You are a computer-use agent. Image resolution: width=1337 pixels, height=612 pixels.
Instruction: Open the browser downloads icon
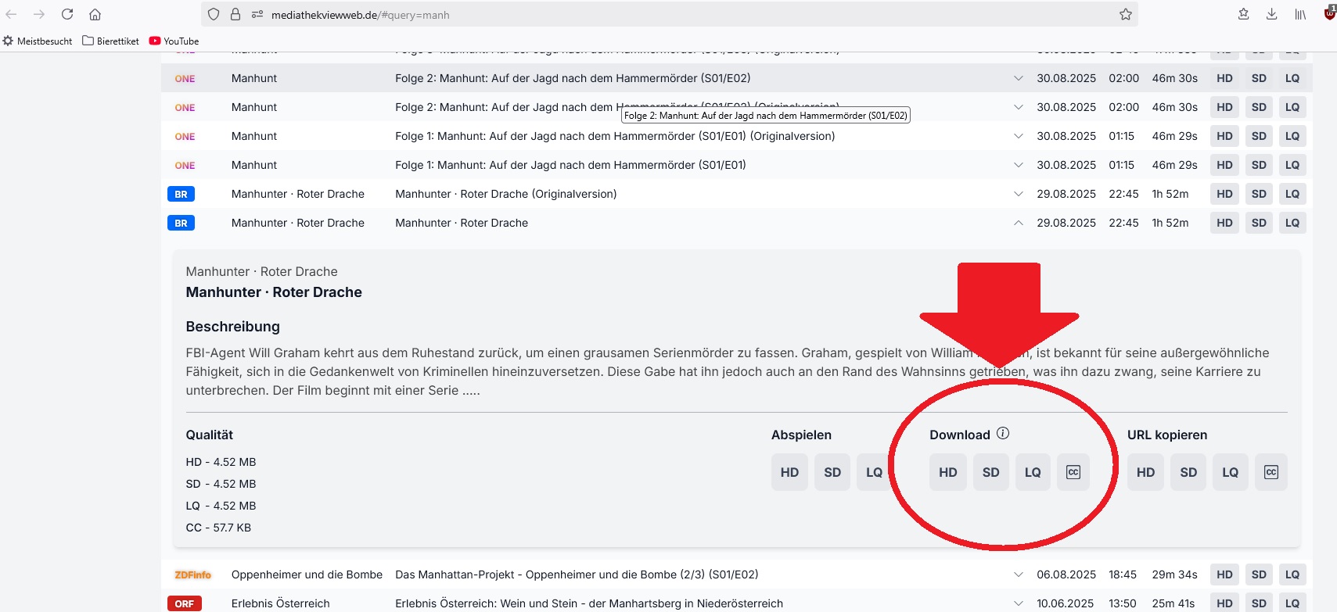(x=1271, y=14)
